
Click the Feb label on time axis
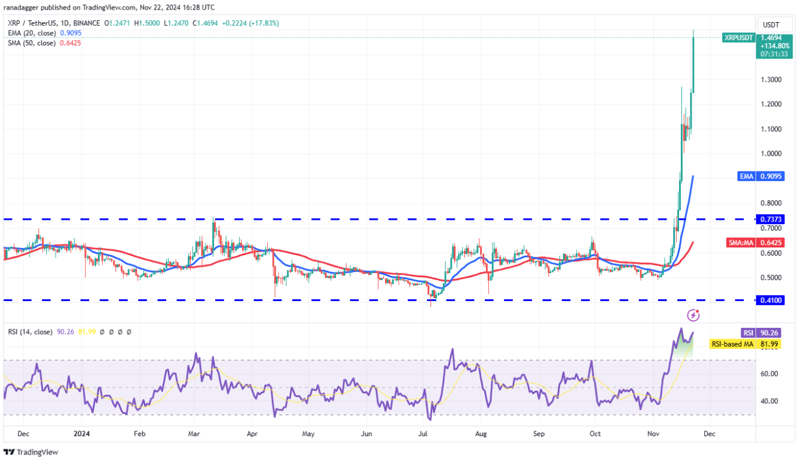click(x=139, y=433)
